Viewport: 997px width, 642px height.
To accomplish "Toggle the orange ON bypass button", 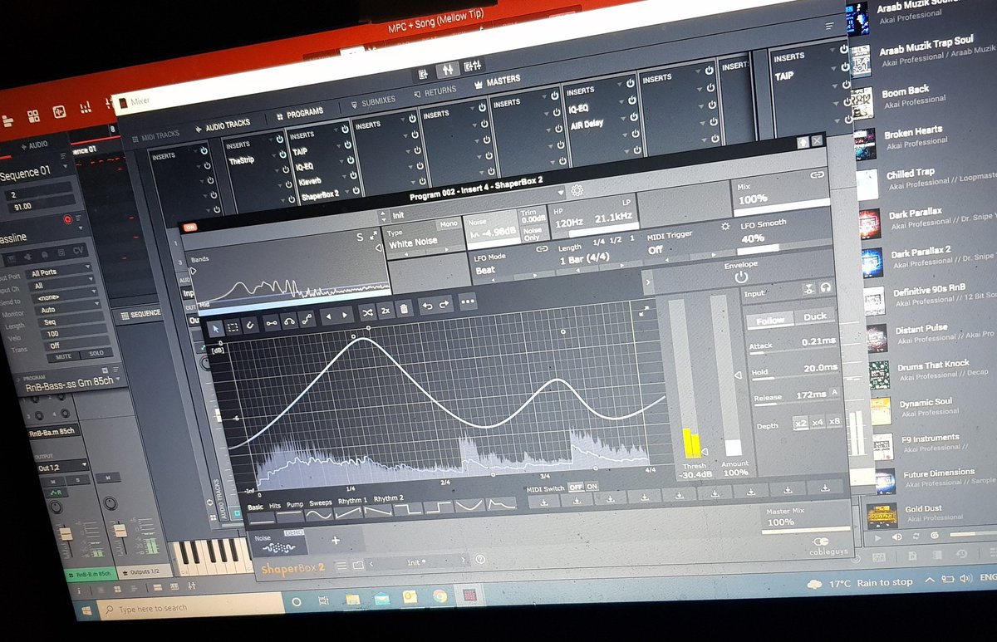I will 189,227.
